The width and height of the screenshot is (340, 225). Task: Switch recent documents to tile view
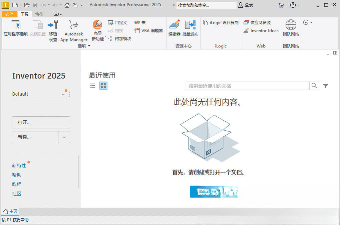(x=103, y=86)
